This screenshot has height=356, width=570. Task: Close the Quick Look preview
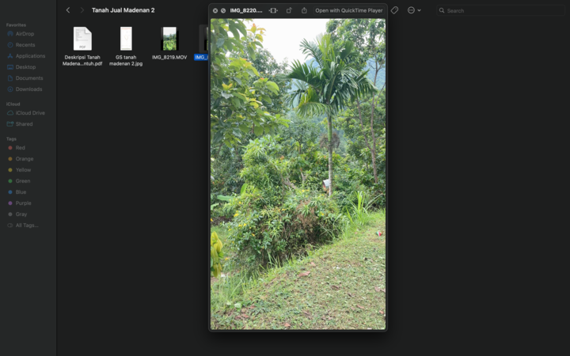tap(215, 10)
